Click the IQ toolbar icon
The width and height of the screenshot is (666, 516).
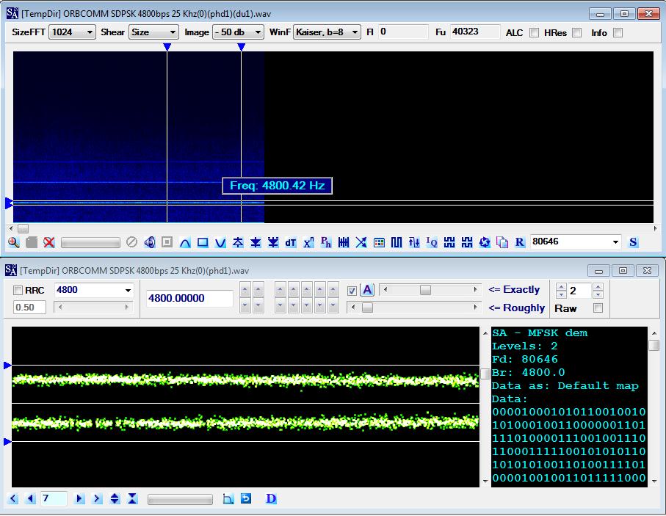click(x=432, y=242)
